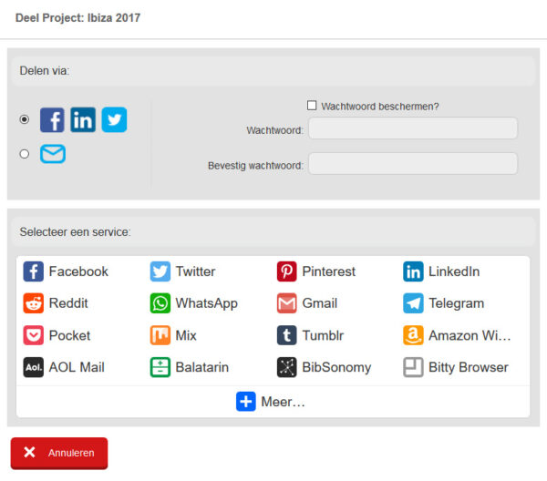The image size is (547, 481).
Task: Click the Facebook icon under Delen via
Action: coord(52,120)
